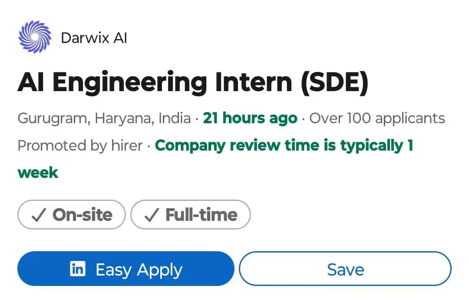Click the (SDE) part of the job title

tap(334, 82)
